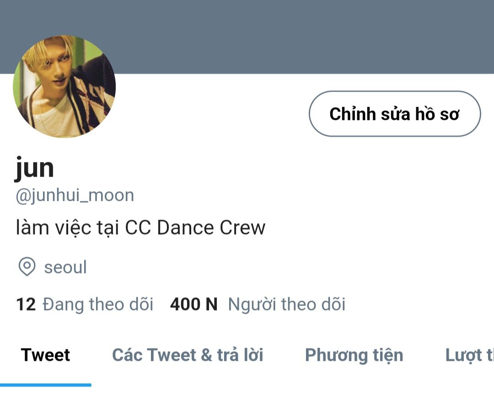This screenshot has height=408, width=494.
Task: Open the Đang theo dõi following list
Action: pyautogui.click(x=98, y=304)
